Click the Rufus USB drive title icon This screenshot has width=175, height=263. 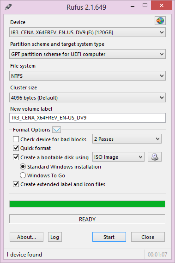click(x=8, y=7)
